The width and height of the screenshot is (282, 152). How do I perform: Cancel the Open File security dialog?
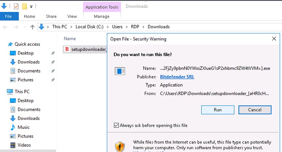[x=255, y=110]
